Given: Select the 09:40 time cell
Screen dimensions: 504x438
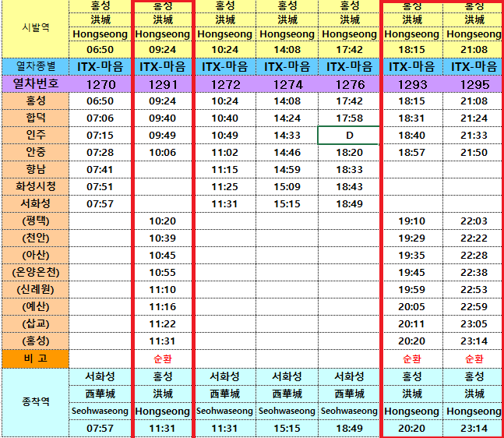Looking at the screenshot, I should (163, 118).
